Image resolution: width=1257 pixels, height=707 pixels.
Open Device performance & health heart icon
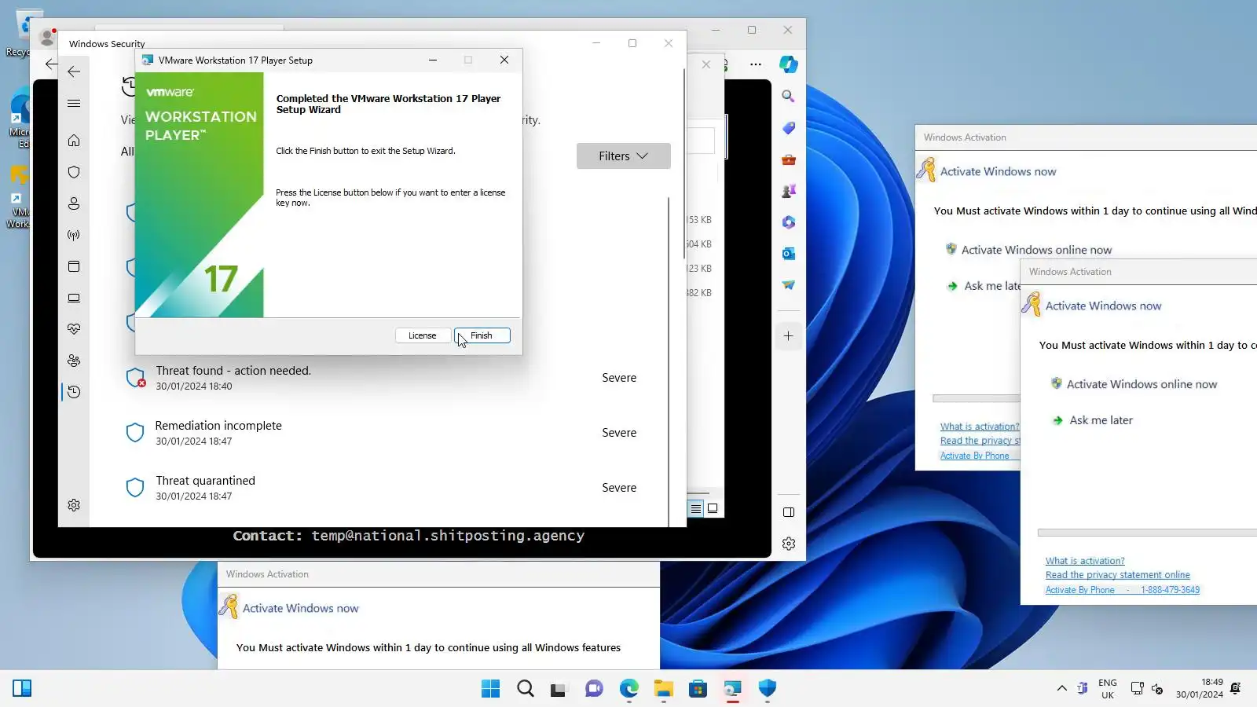[x=74, y=329]
